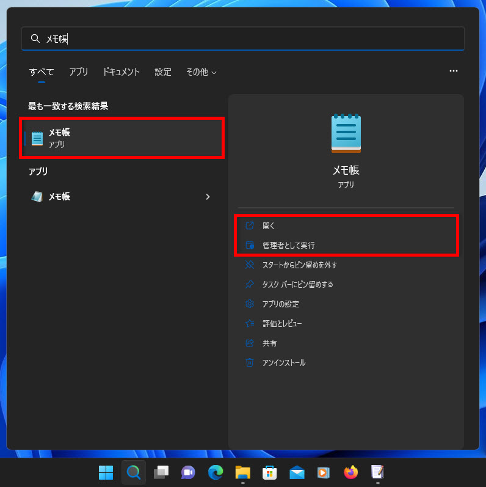The height and width of the screenshot is (487, 486).
Task: Select 管理者として実行 option
Action: pos(288,245)
